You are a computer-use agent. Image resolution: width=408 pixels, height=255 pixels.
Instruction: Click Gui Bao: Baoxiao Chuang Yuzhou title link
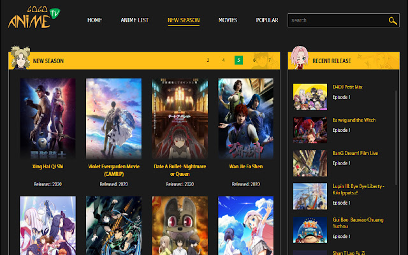[358, 223]
